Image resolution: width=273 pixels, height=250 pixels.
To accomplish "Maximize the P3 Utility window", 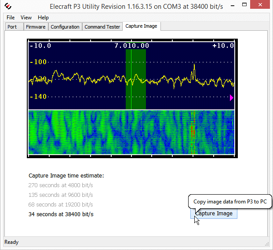I will click(244, 5).
